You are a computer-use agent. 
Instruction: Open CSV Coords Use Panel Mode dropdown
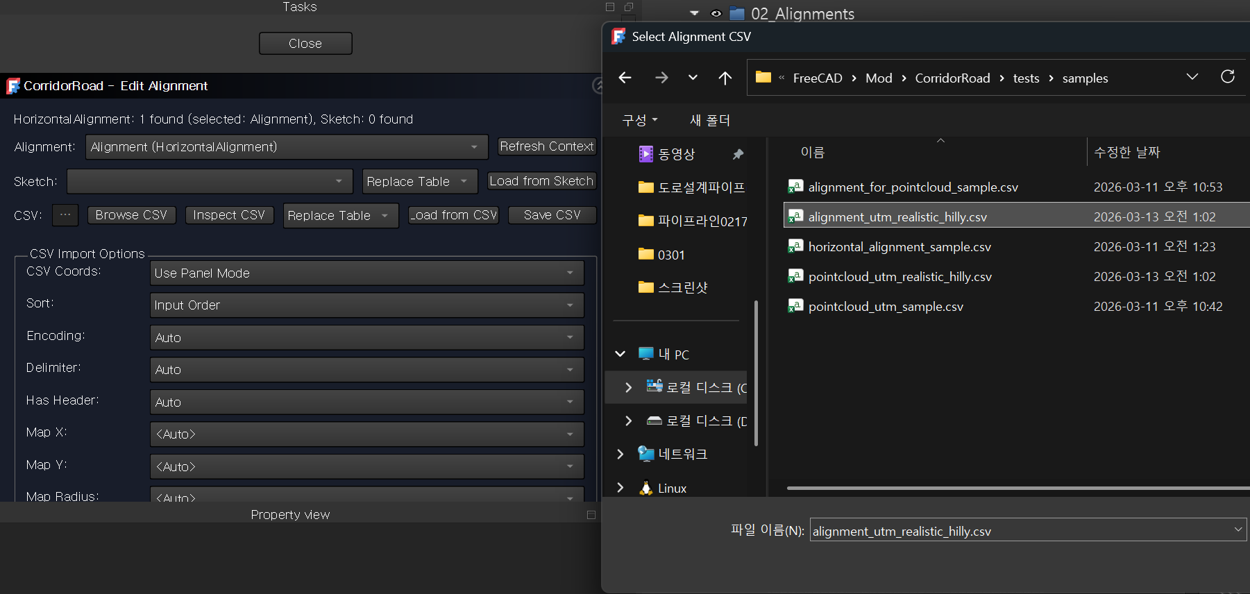coord(366,273)
